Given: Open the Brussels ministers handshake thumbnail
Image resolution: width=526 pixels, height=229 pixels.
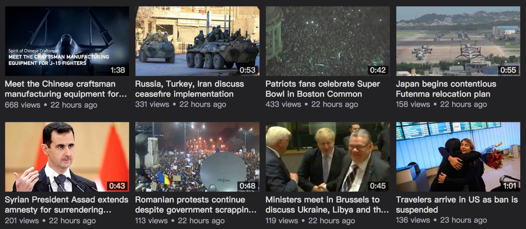Looking at the screenshot, I should click(x=328, y=157).
